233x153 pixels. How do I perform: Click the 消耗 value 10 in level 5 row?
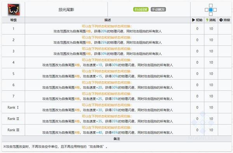[x=211, y=74]
